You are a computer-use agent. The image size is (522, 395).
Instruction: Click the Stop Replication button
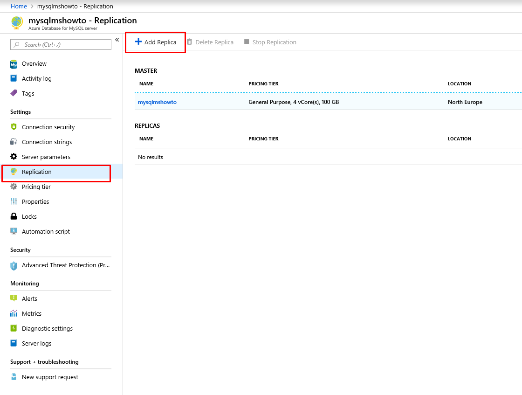coord(270,42)
